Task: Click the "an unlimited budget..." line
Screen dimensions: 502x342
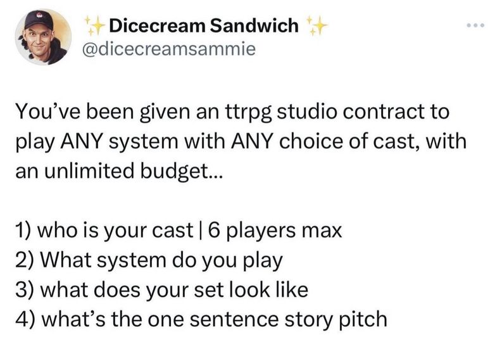Action: pos(118,171)
